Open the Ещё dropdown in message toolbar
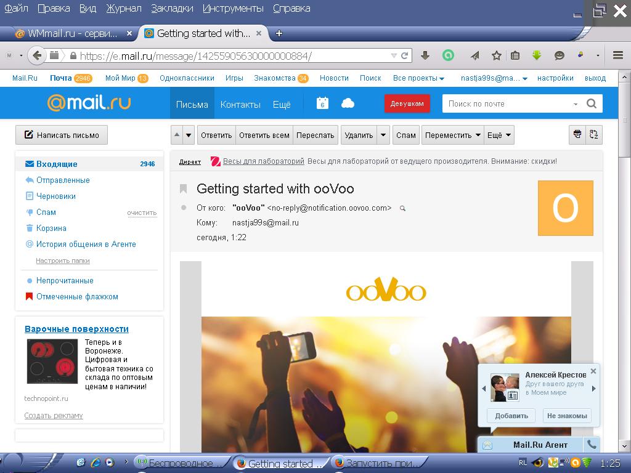Viewport: 631px width, 473px height. click(499, 135)
